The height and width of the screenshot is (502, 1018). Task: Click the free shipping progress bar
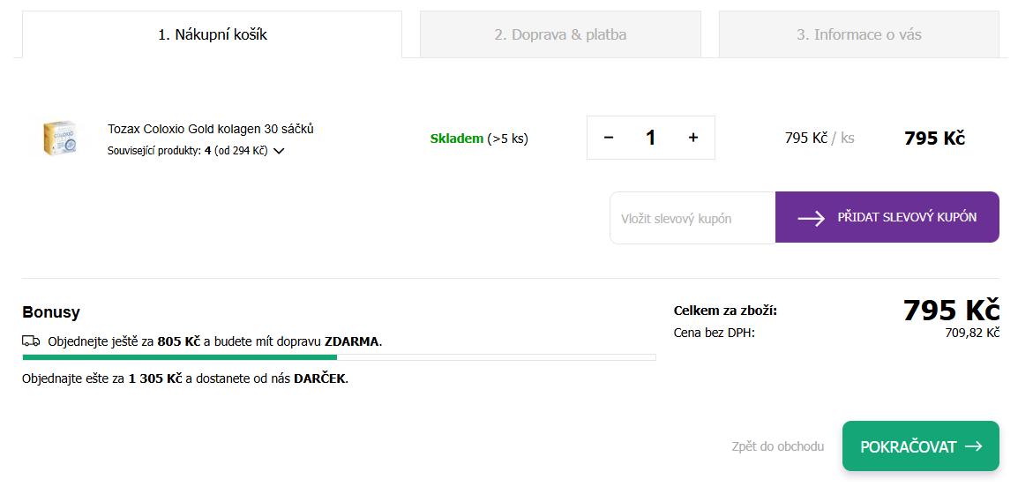(x=339, y=357)
